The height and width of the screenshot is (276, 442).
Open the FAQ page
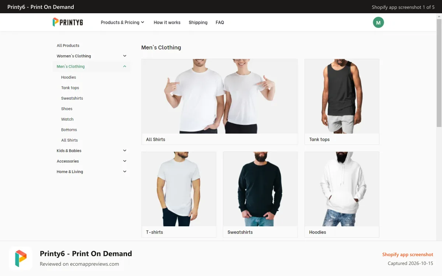220,22
